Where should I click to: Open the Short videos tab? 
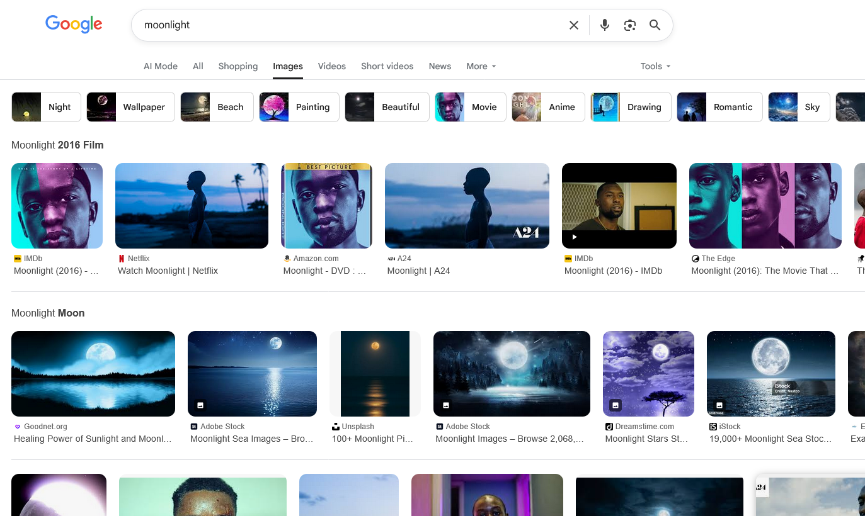(x=387, y=66)
